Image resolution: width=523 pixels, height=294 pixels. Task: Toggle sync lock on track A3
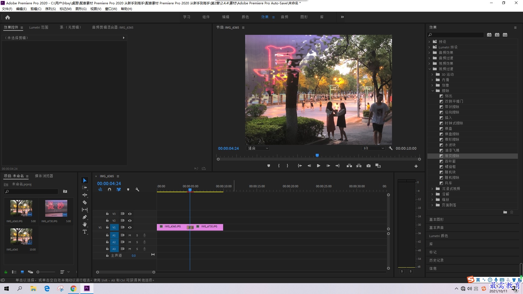click(x=123, y=249)
